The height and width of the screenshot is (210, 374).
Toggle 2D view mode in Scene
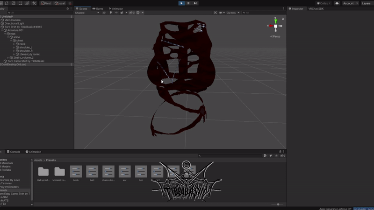(x=104, y=13)
